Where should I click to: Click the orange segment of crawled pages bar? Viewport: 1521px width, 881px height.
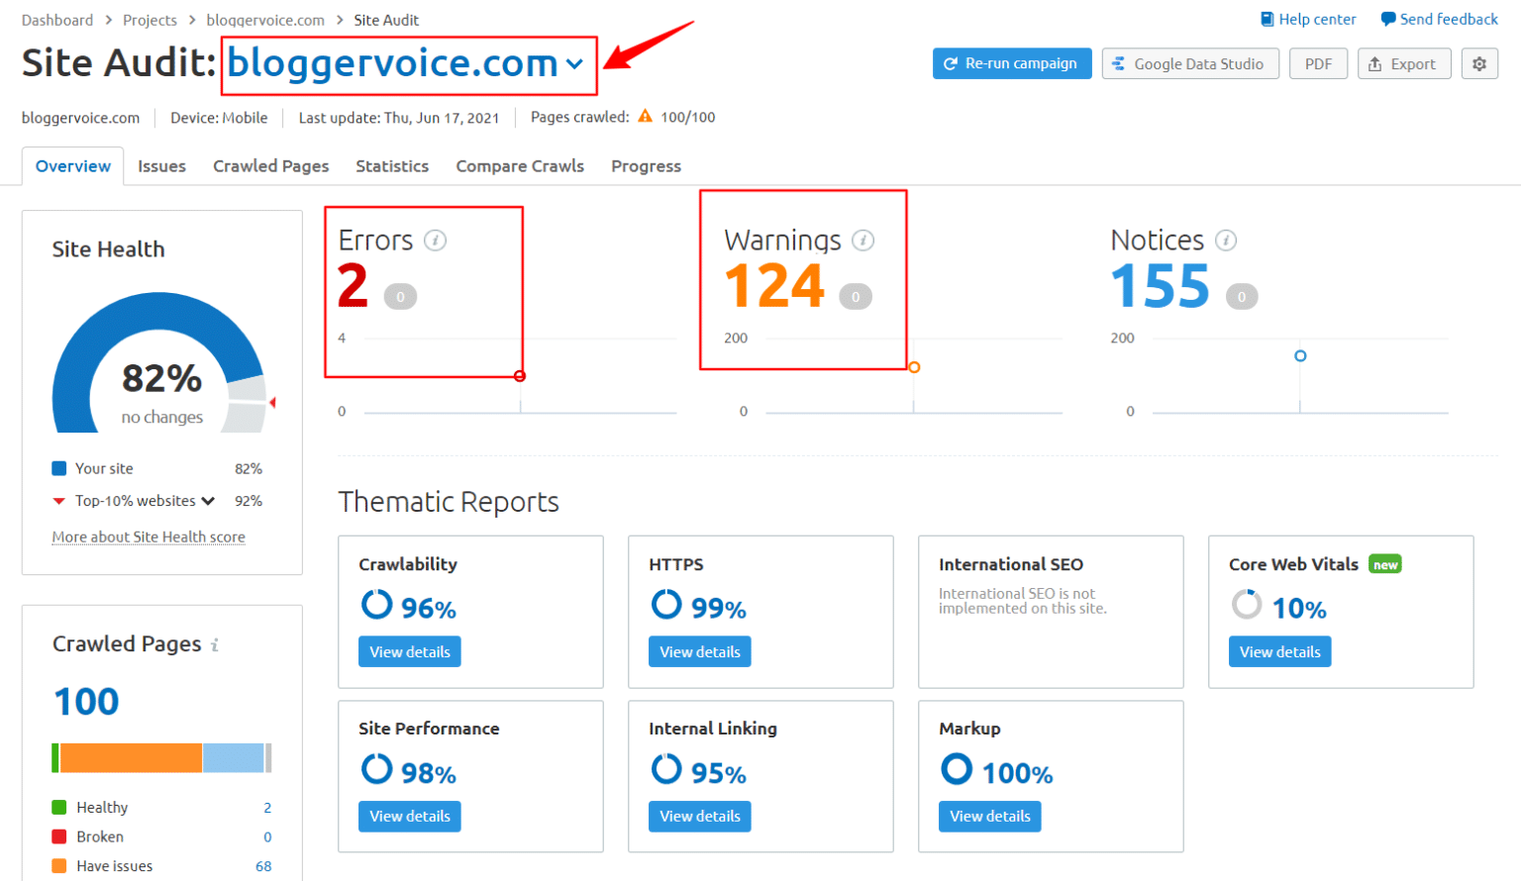click(x=131, y=758)
